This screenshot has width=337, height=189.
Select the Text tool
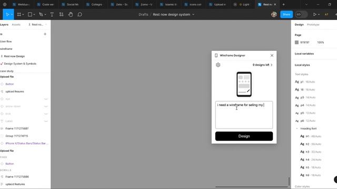52,14
